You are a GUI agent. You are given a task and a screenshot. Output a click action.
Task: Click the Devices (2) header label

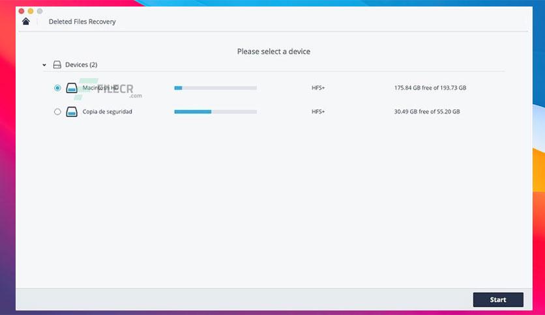[x=81, y=64]
